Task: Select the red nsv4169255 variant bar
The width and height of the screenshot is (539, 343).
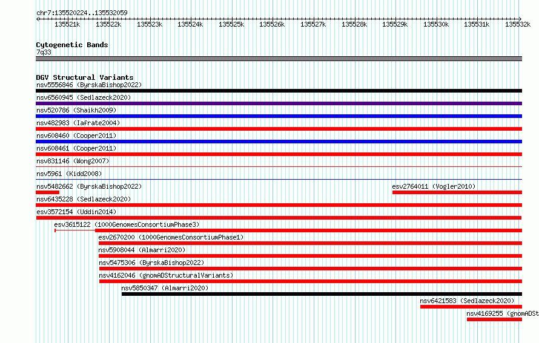Action: click(x=494, y=319)
